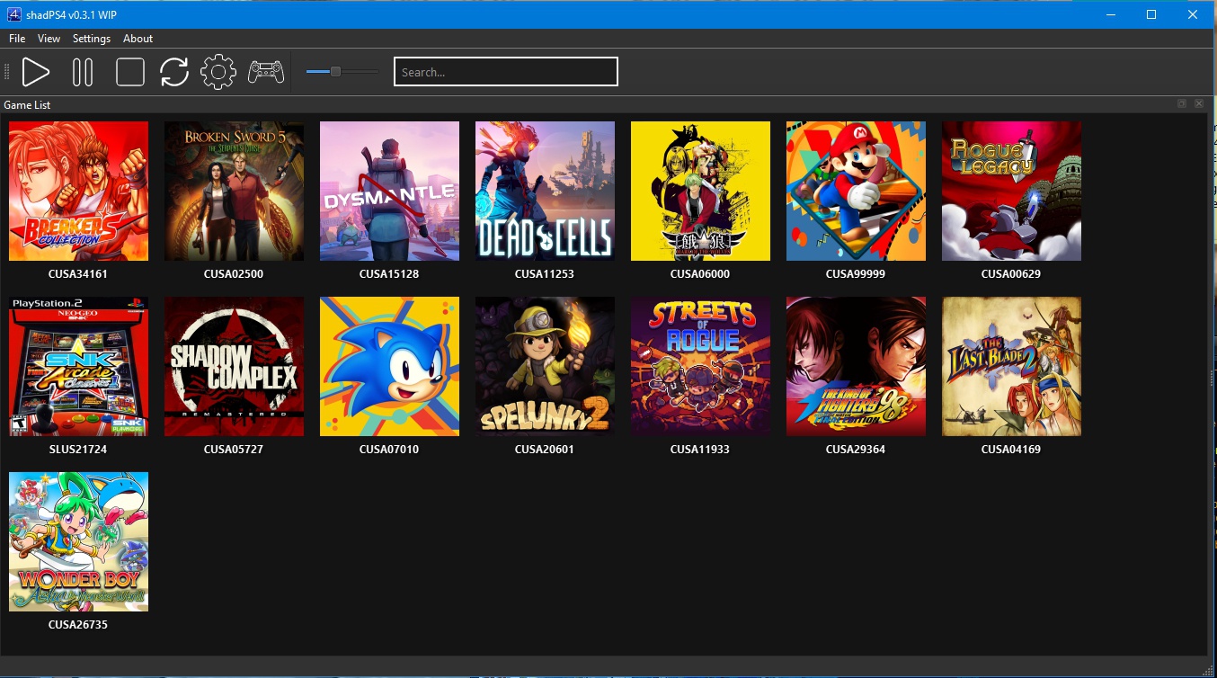Open settings via the gear icon
Viewport: 1217px width, 678px height.
click(218, 72)
